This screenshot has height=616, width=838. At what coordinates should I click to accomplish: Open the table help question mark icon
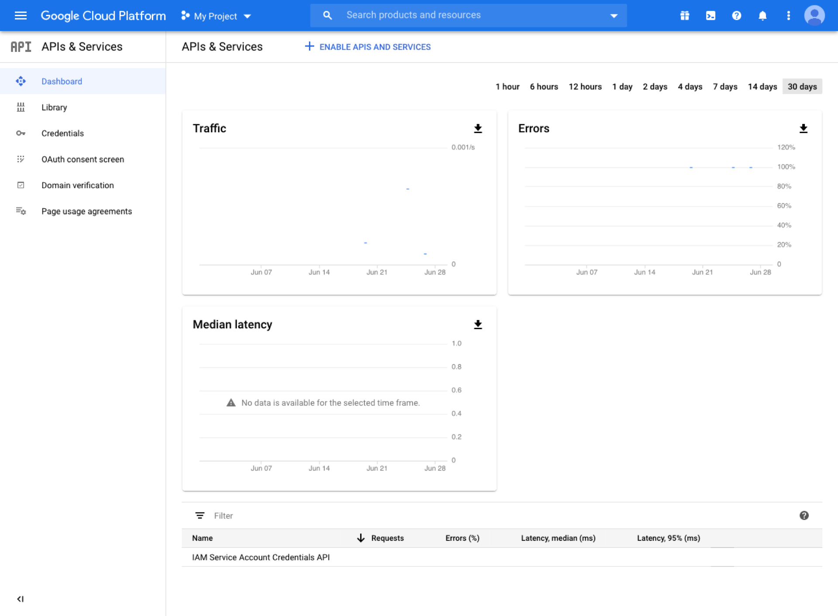(x=804, y=516)
